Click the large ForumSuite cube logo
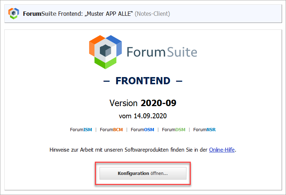The height and width of the screenshot is (195, 286). pos(105,52)
